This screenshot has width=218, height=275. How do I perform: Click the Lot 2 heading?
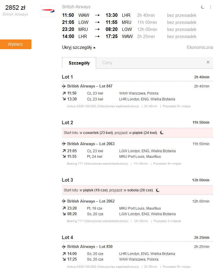[67, 122]
